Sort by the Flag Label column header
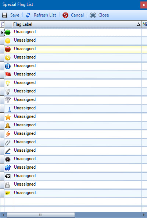147x218 pixels. [76, 24]
